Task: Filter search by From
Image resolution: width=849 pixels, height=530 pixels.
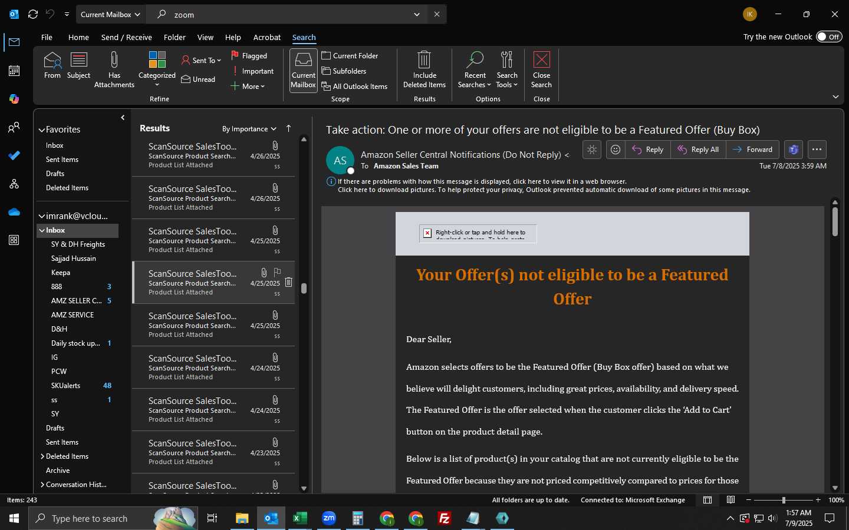Action: [x=52, y=65]
